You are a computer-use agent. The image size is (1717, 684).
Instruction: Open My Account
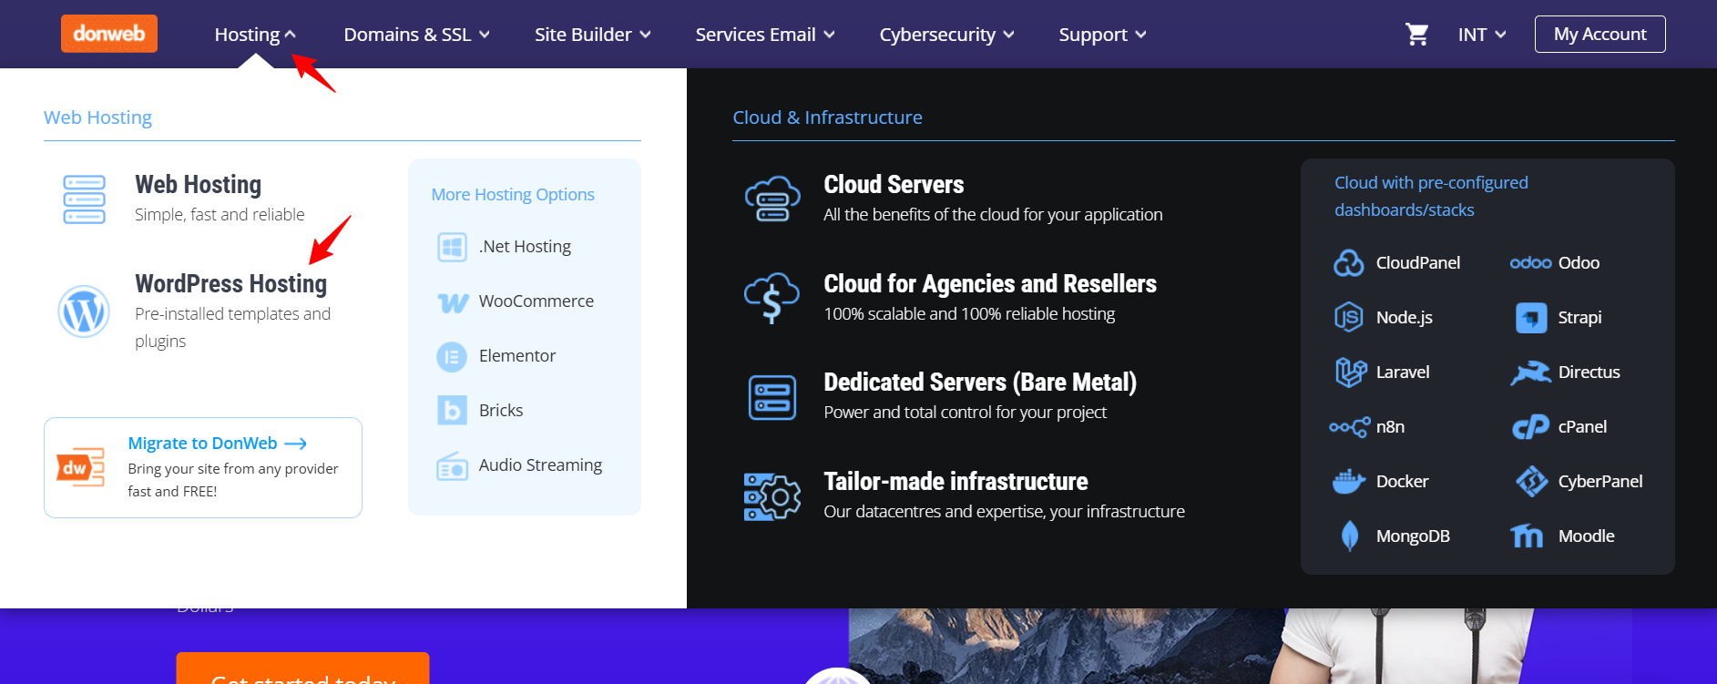coord(1599,35)
